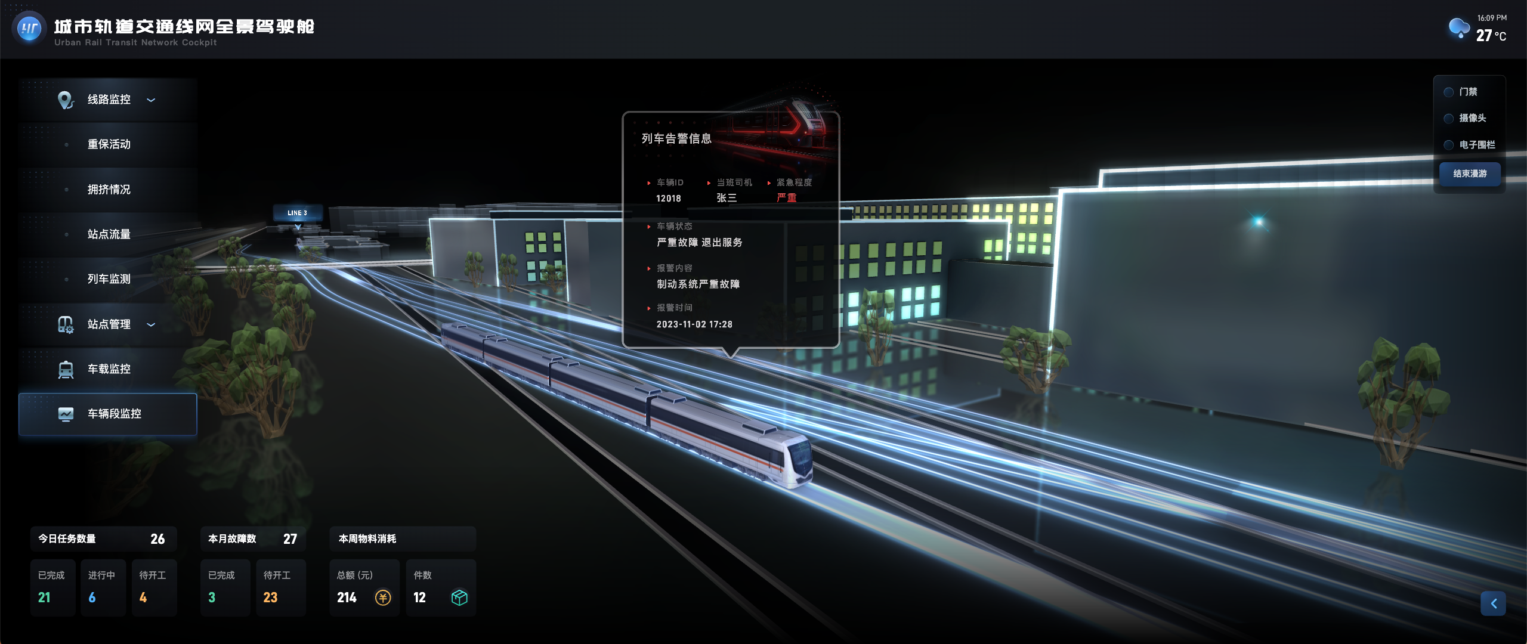Click the green package cube icon
The width and height of the screenshot is (1527, 644).
(459, 597)
